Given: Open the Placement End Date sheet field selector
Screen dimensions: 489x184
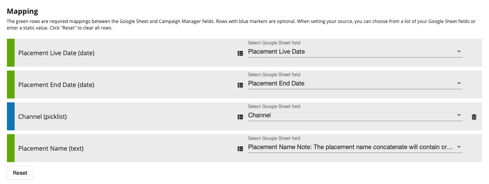Looking at the screenshot, I should click(350, 84).
